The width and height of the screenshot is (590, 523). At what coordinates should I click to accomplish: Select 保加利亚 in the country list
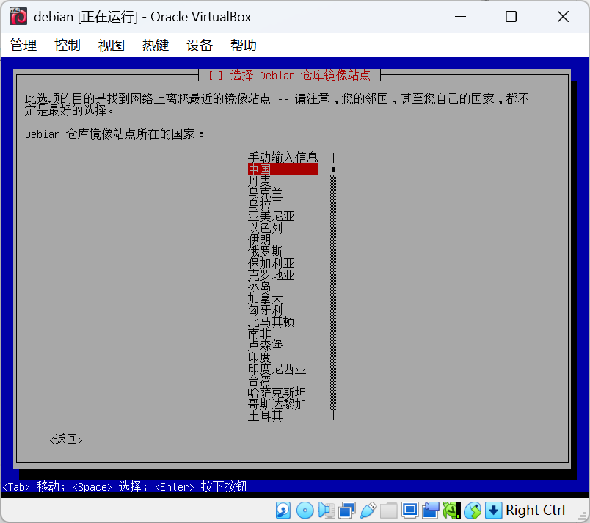click(271, 263)
